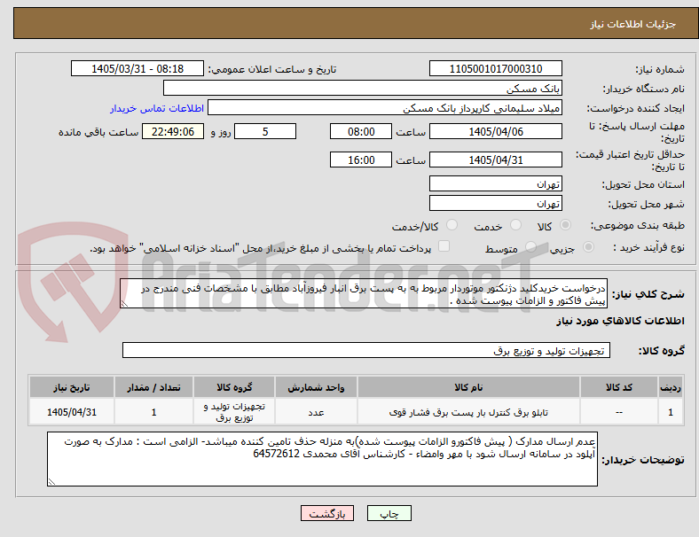Click the unit cell عدد
The image size is (699, 537).
tap(316, 412)
